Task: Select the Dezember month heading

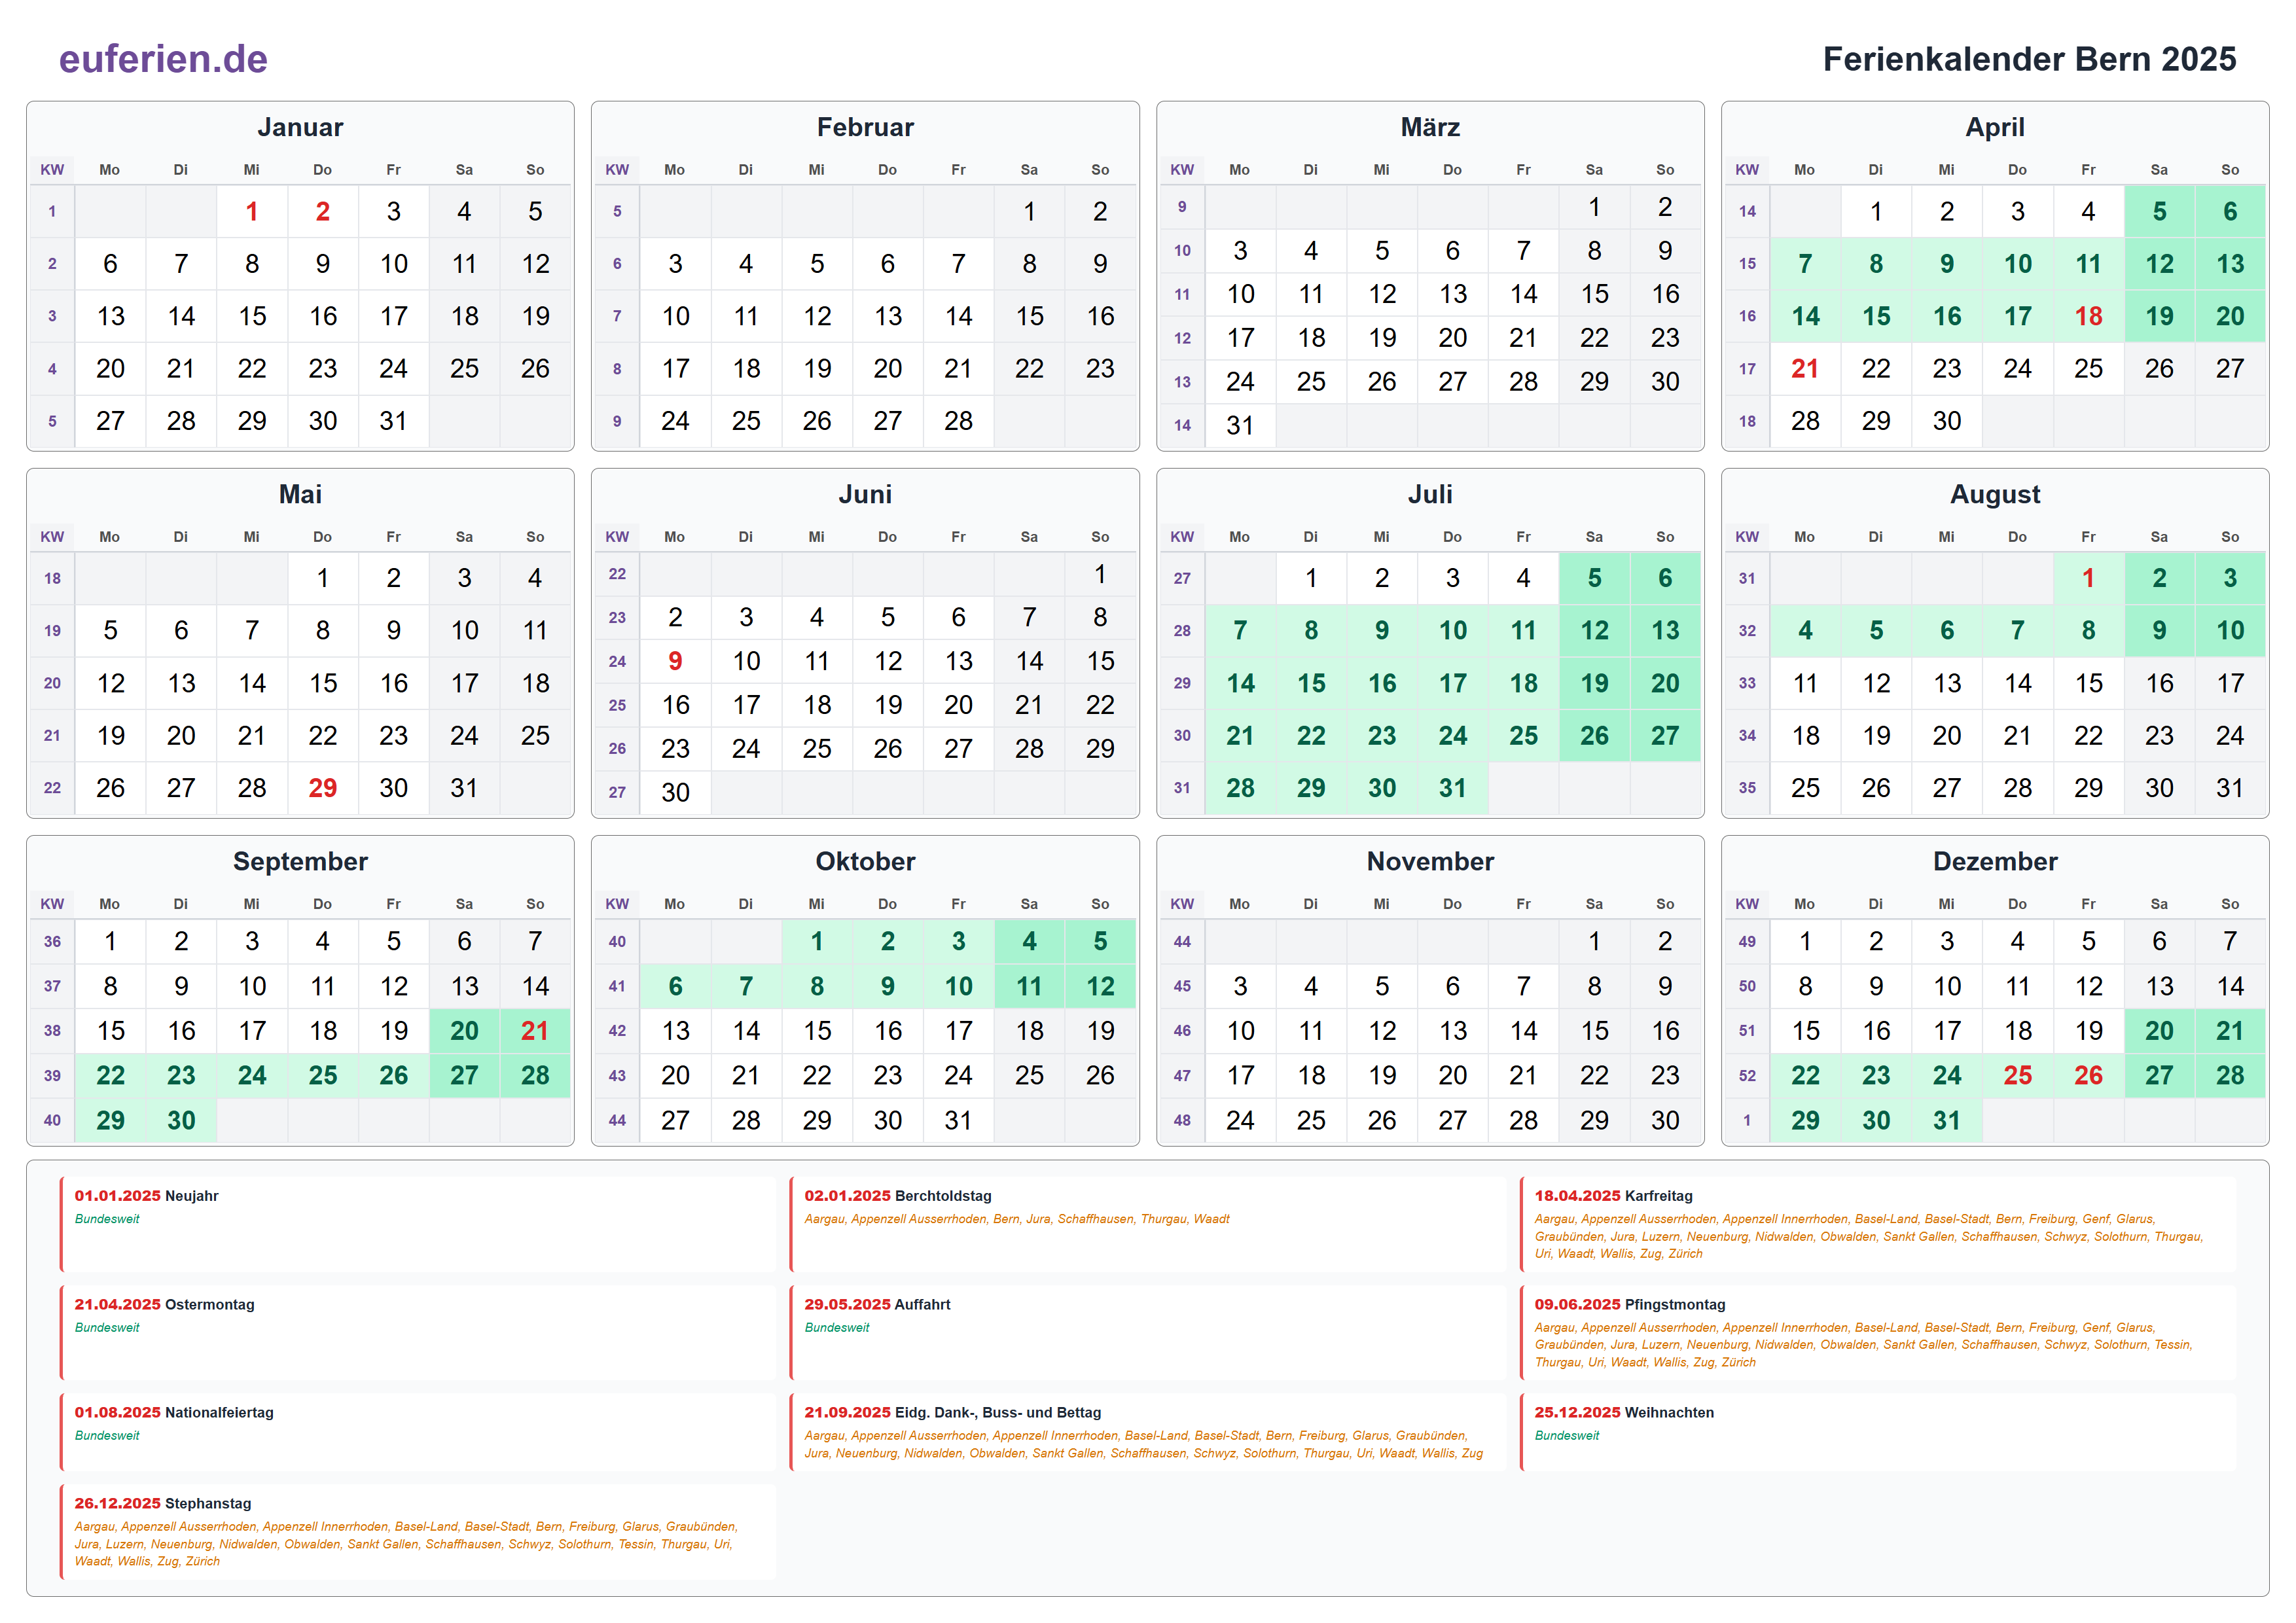Action: (x=1995, y=861)
